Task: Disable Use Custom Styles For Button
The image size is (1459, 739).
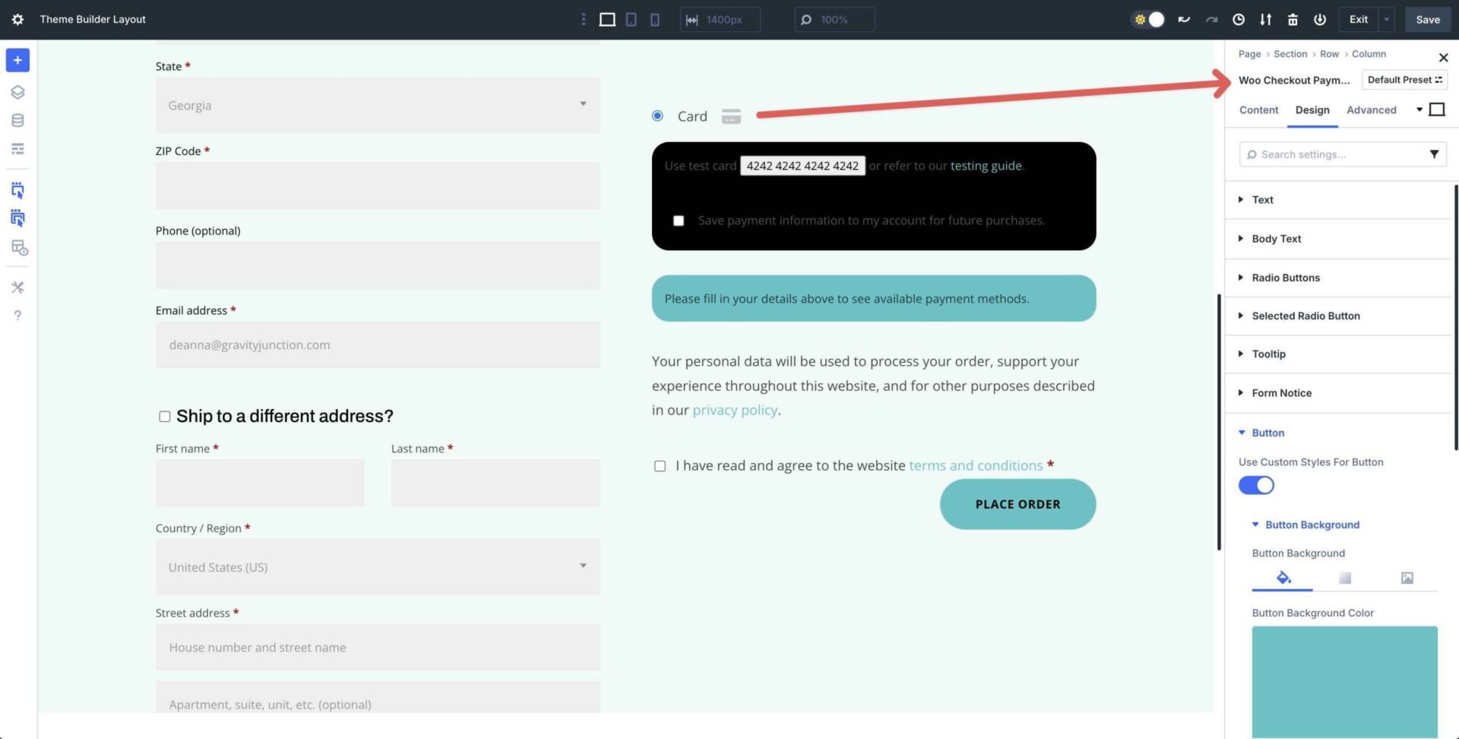Action: (x=1255, y=485)
